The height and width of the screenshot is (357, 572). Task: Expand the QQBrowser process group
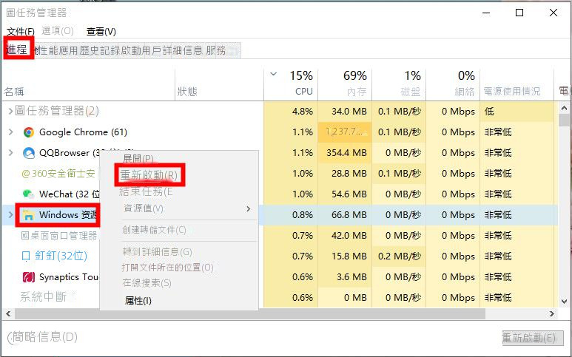[x=10, y=153]
